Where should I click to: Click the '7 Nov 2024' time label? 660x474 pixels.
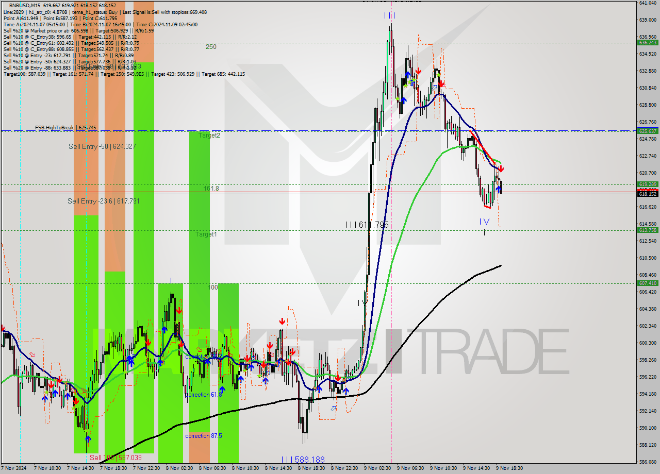14,468
